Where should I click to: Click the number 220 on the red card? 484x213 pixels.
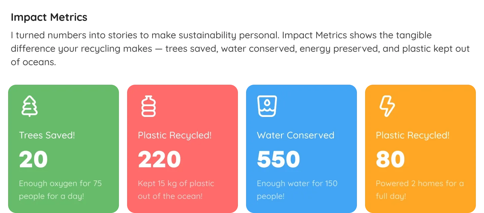click(x=159, y=159)
